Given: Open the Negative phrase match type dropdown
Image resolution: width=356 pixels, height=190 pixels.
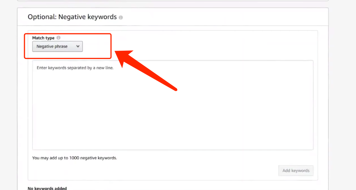Looking at the screenshot, I should [58, 47].
